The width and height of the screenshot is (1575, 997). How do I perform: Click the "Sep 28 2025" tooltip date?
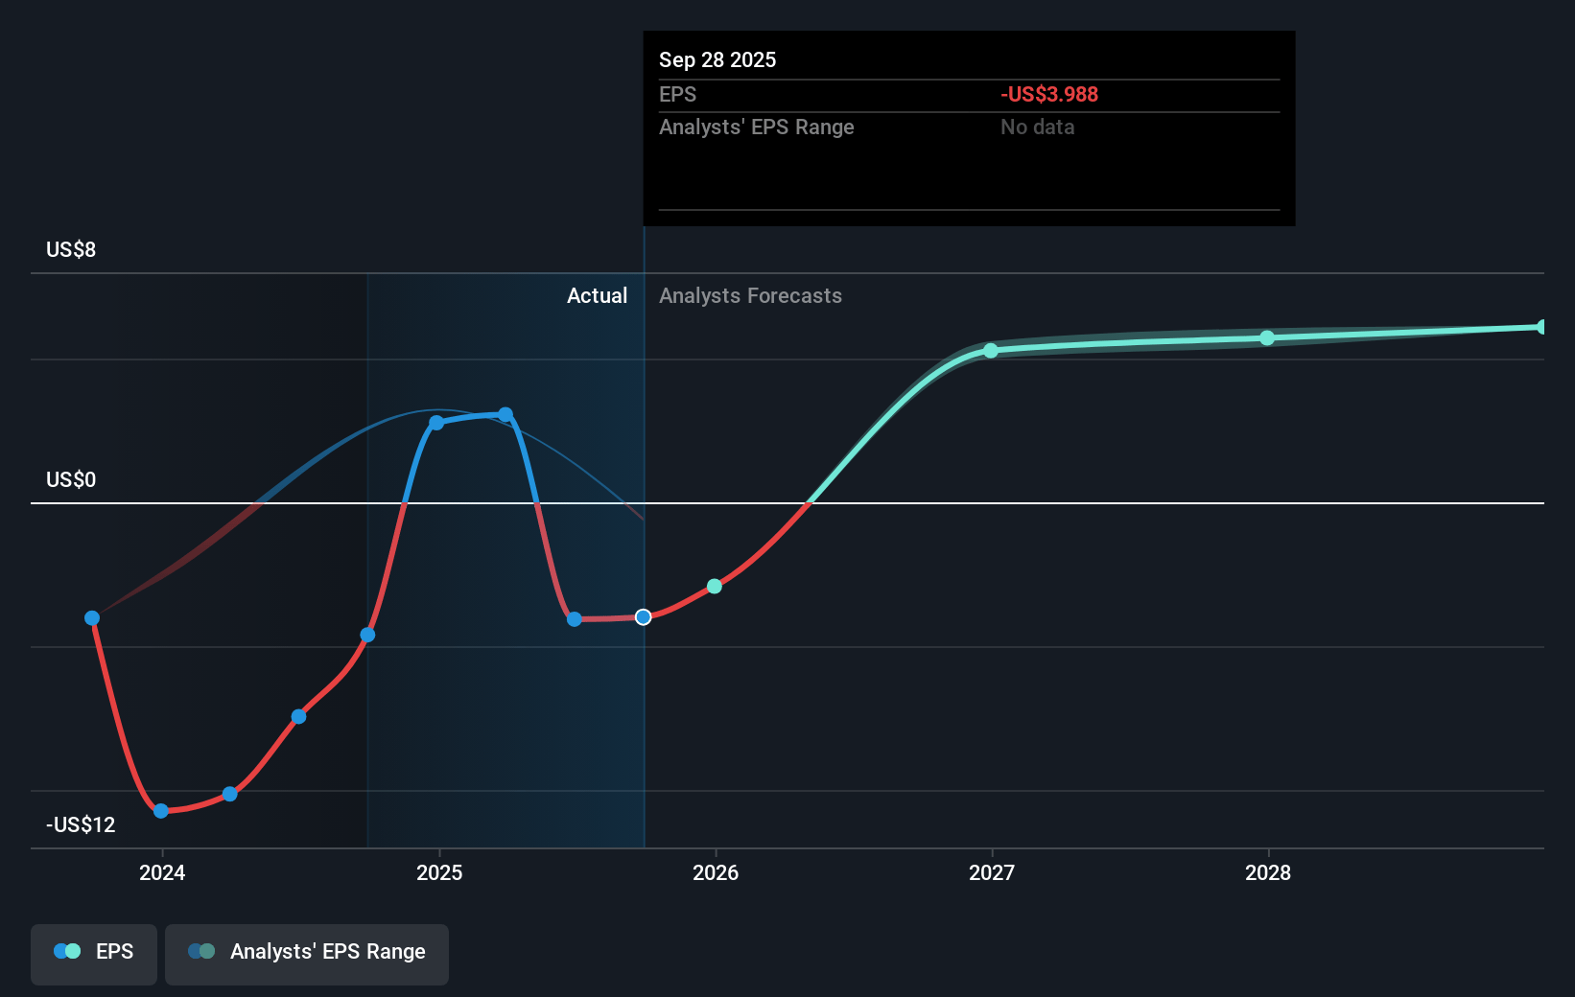point(717,60)
